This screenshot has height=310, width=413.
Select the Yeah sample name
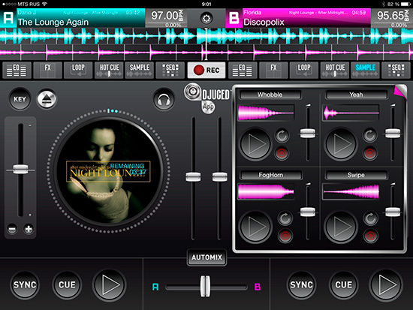coord(356,95)
